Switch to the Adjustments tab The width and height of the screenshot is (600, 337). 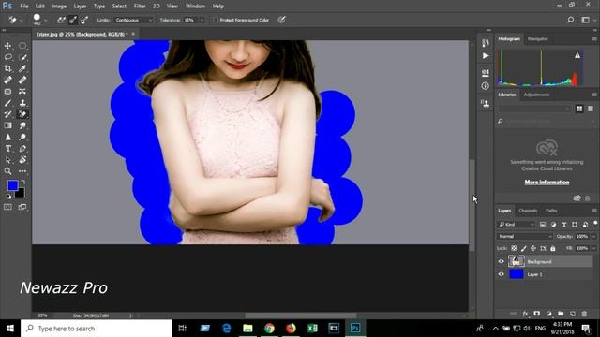[536, 95]
